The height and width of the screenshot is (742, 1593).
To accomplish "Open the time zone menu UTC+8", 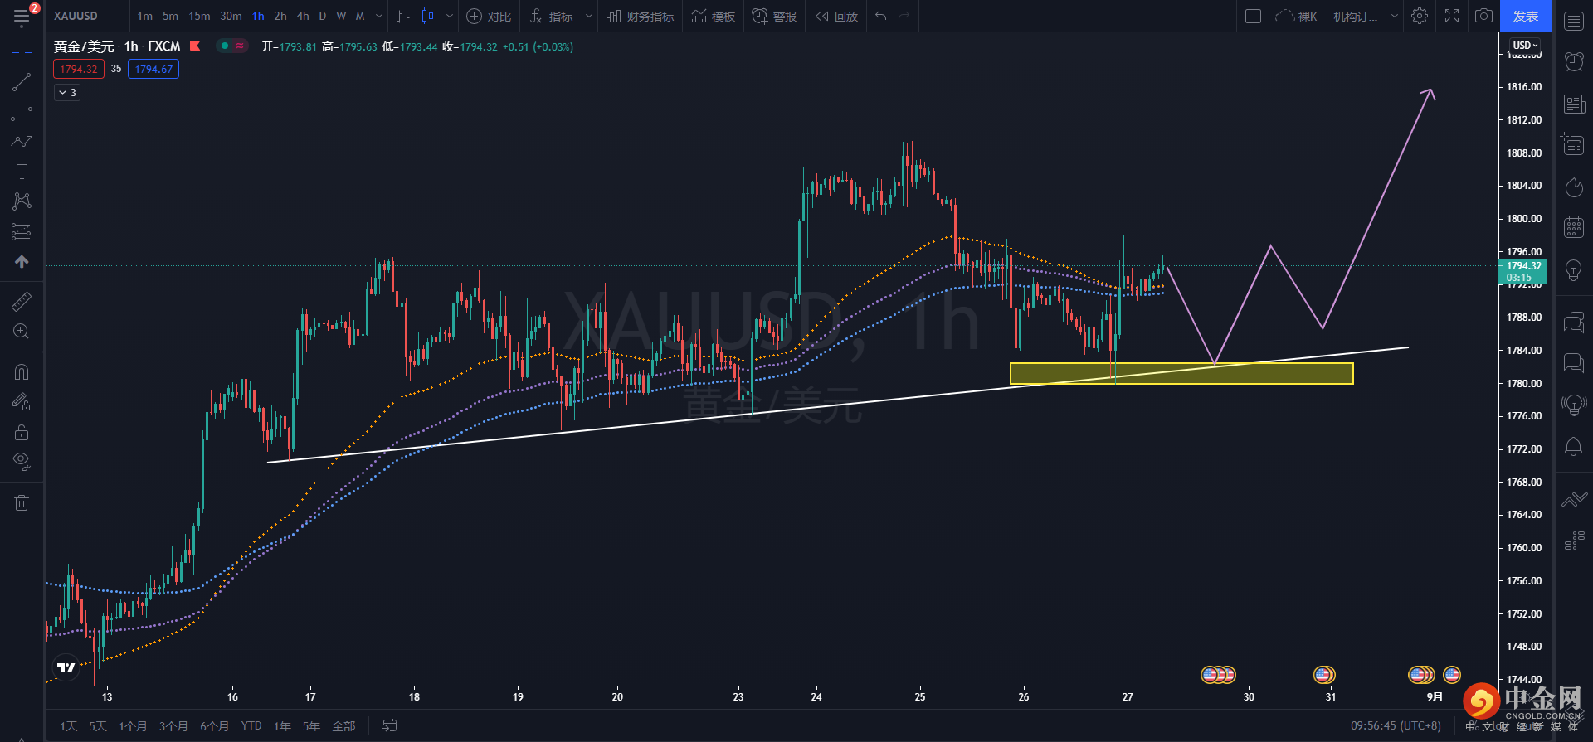I will point(1396,726).
